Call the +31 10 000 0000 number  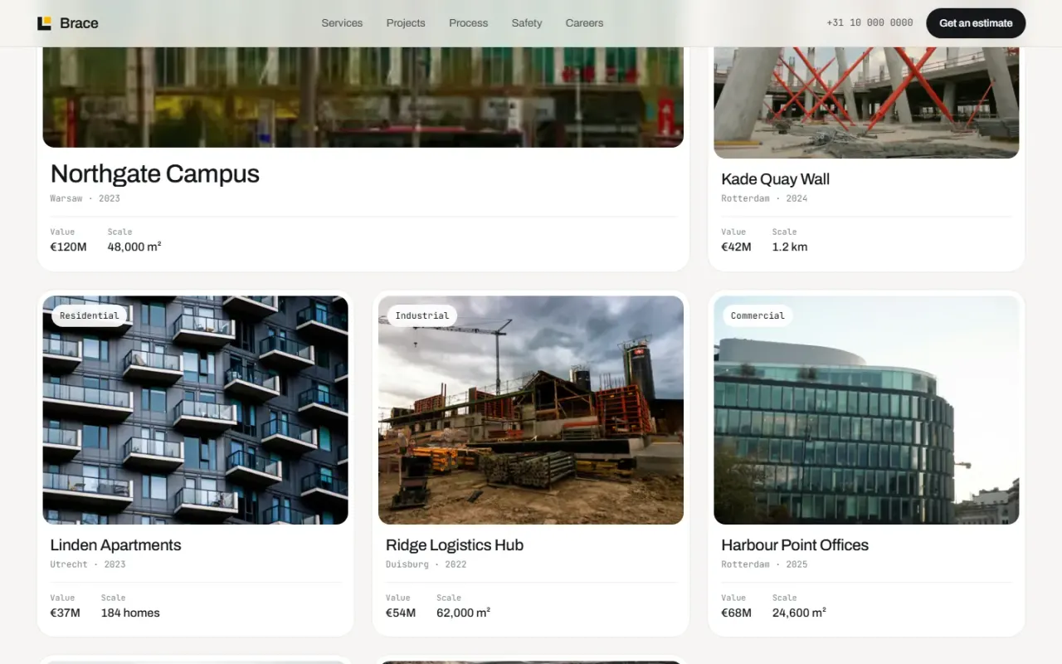tap(870, 23)
